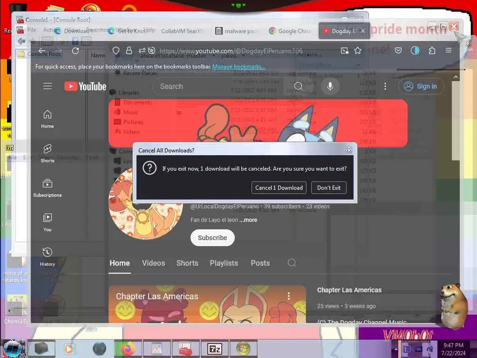
Task: Open File menu in Console1 window
Action: coord(32,29)
